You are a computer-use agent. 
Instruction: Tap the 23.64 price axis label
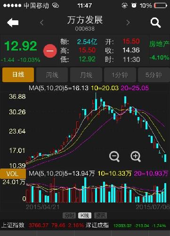17,131
